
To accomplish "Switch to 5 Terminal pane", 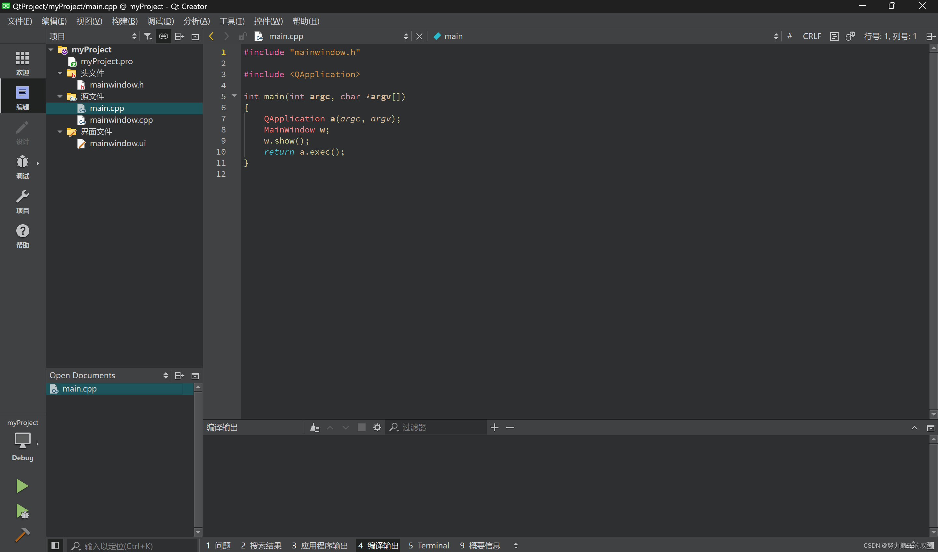I will click(x=428, y=545).
